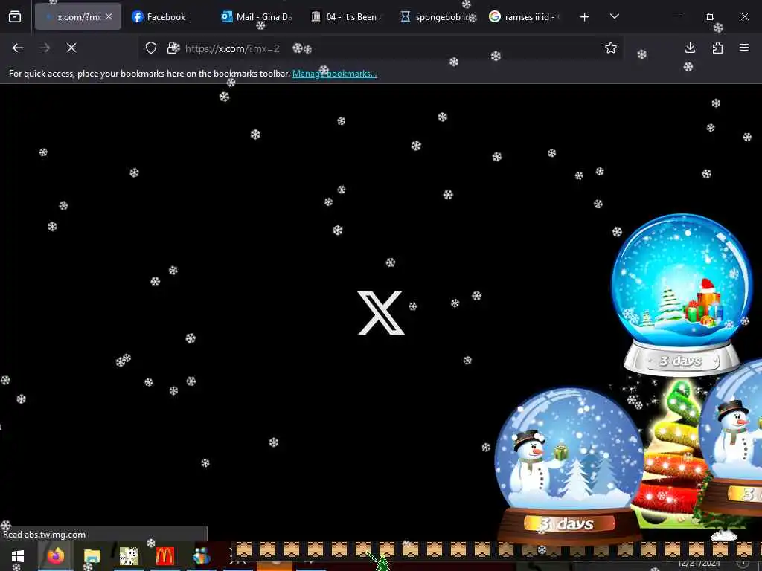Viewport: 762px width, 571px height.
Task: Minimize the Firefox window
Action: coord(676,16)
